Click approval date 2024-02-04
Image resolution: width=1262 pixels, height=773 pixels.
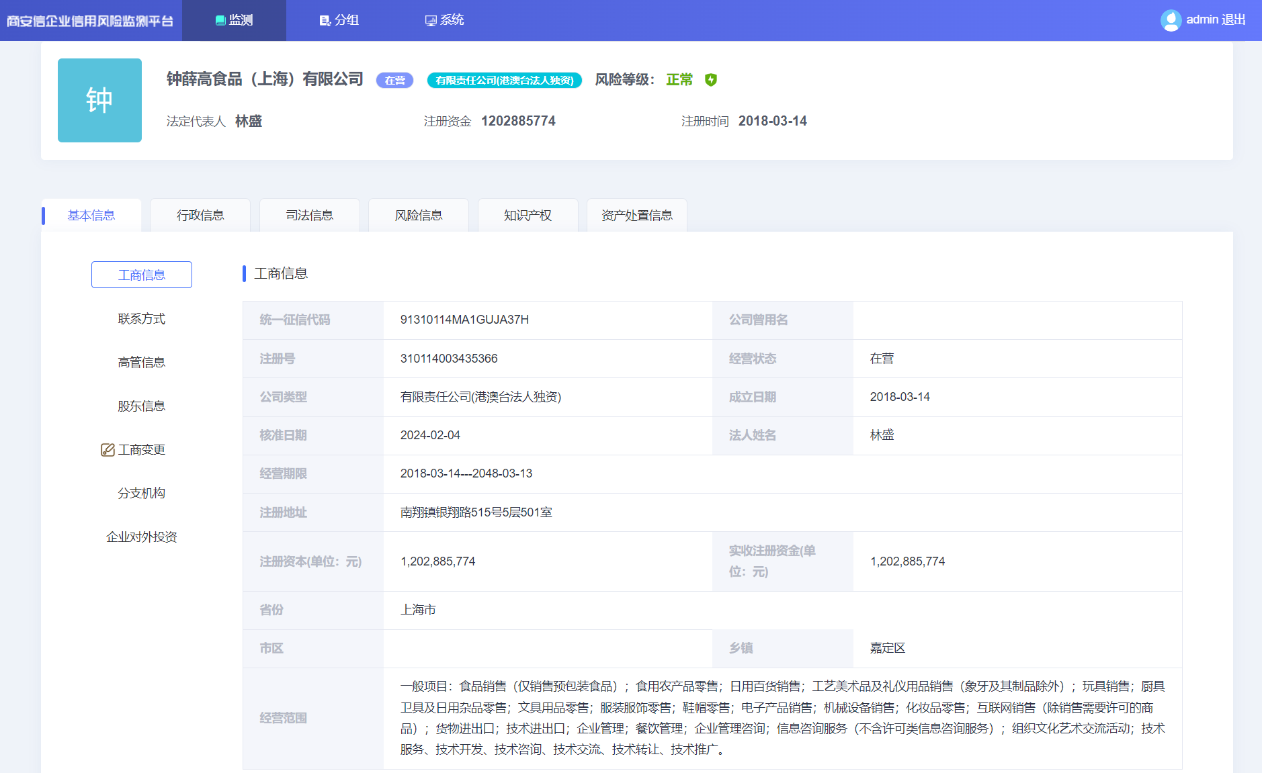pos(430,435)
